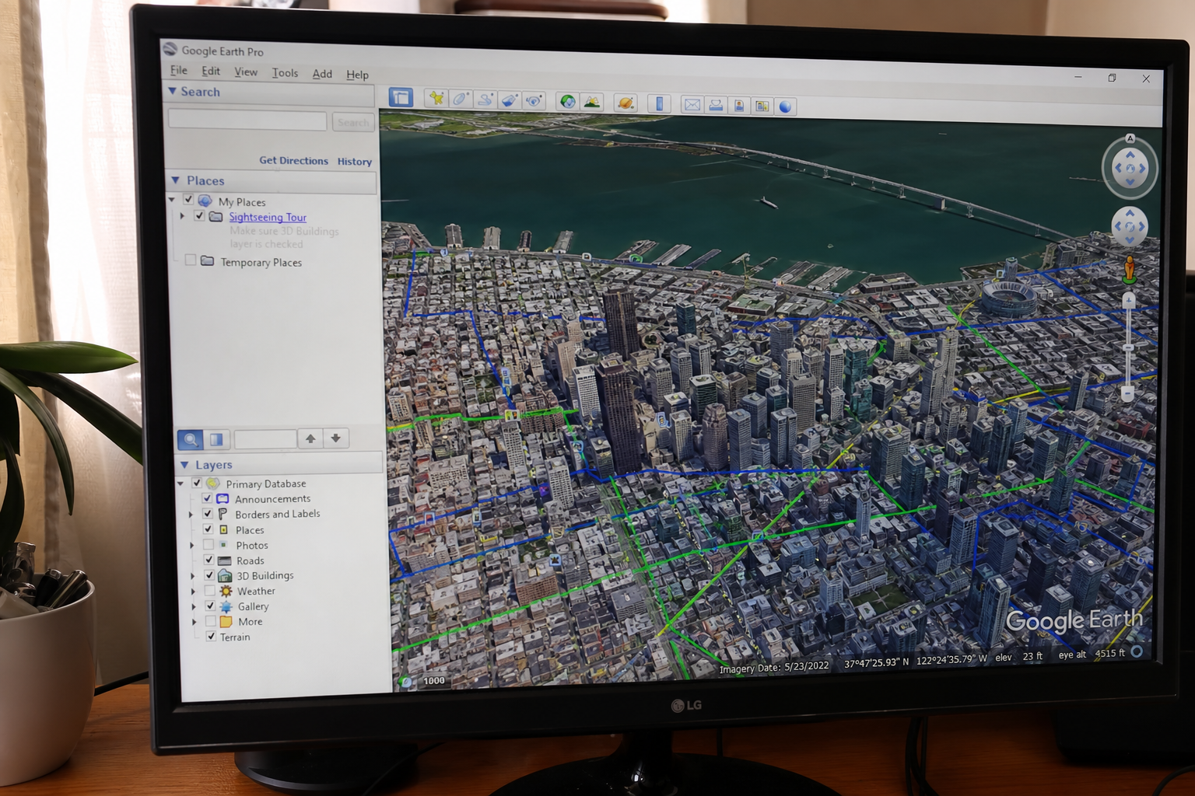1195x796 pixels.
Task: Expand the 3D Buildings layer arrow
Action: click(x=192, y=576)
